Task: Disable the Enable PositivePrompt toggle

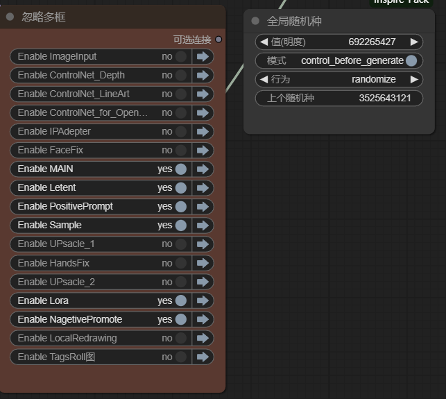Action: 180,206
